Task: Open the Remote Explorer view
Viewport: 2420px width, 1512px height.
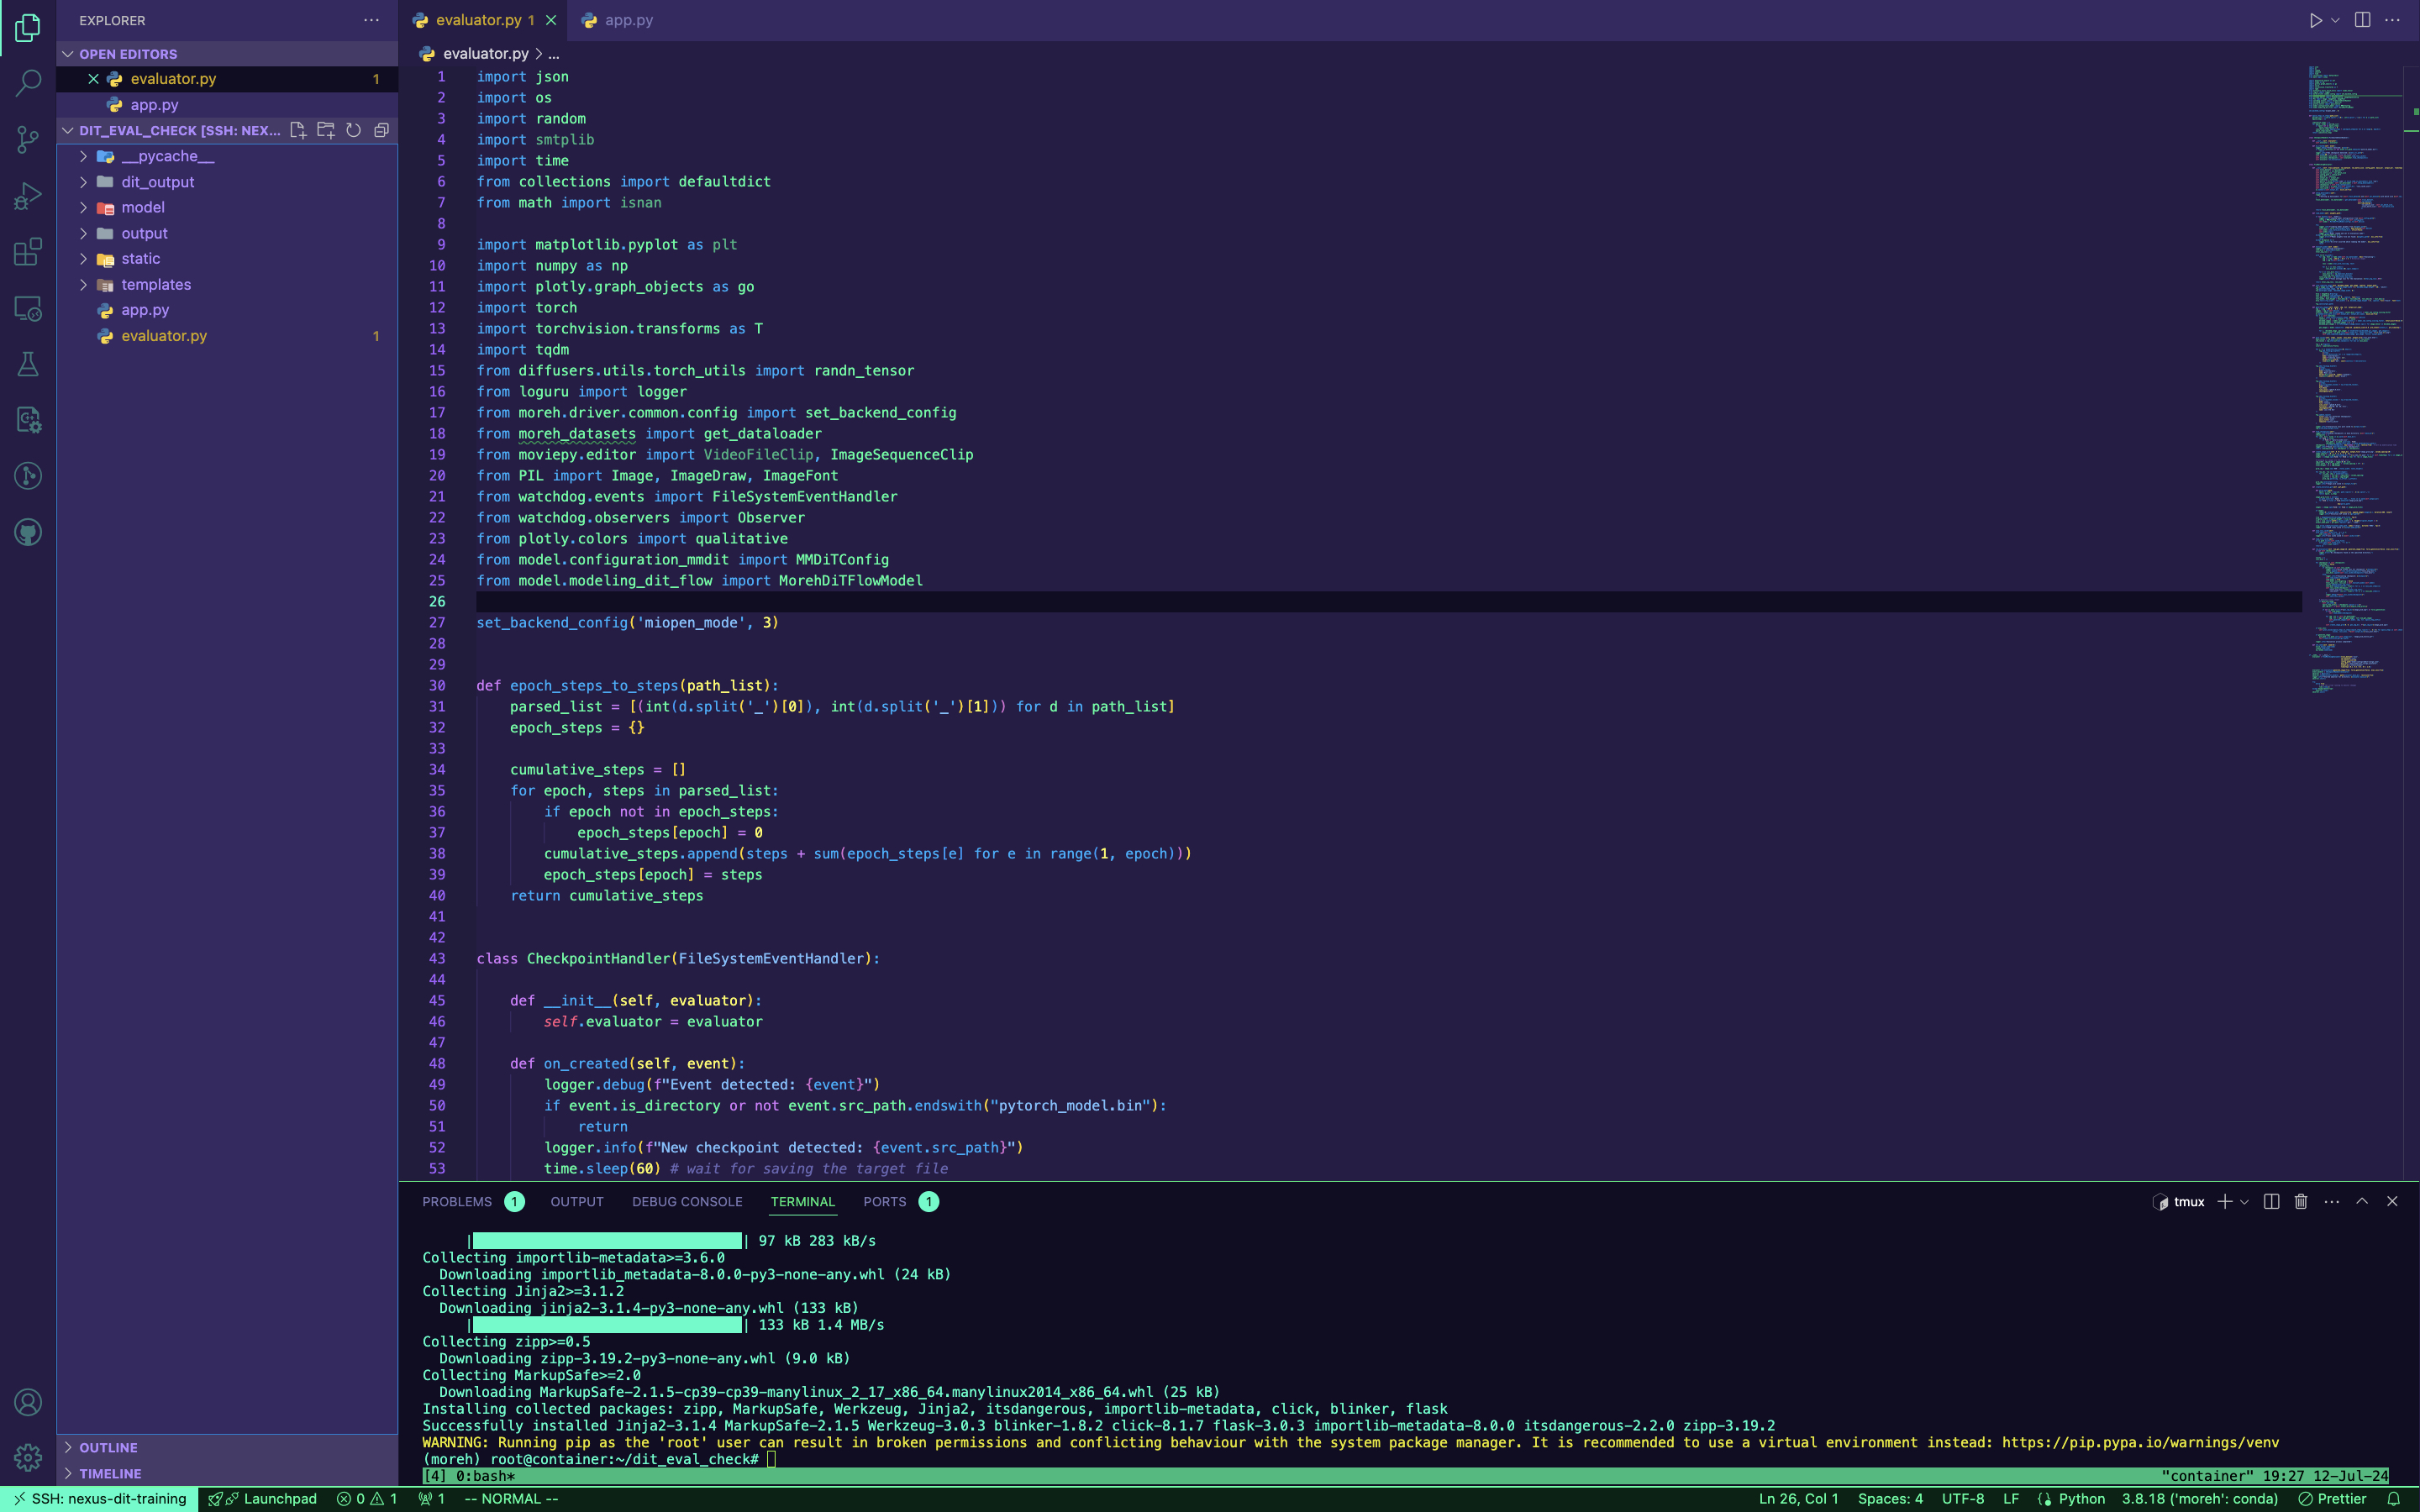Action: (28, 309)
